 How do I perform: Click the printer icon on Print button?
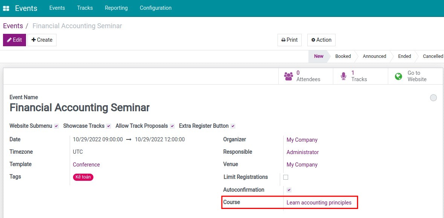tap(283, 40)
